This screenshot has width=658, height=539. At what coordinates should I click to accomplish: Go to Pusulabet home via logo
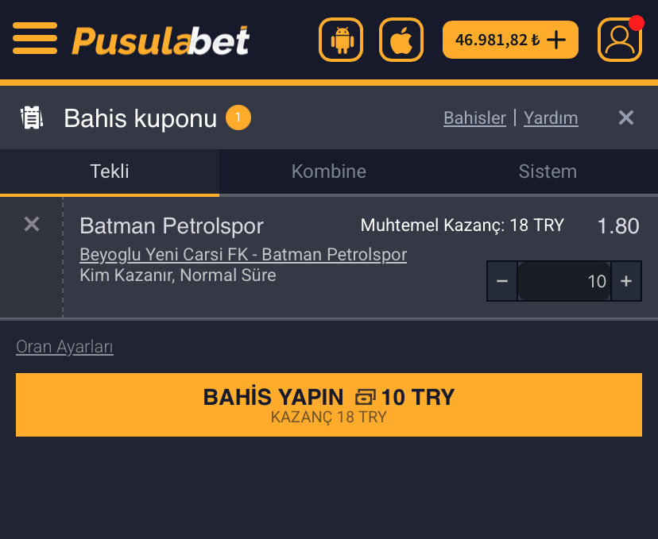161,40
